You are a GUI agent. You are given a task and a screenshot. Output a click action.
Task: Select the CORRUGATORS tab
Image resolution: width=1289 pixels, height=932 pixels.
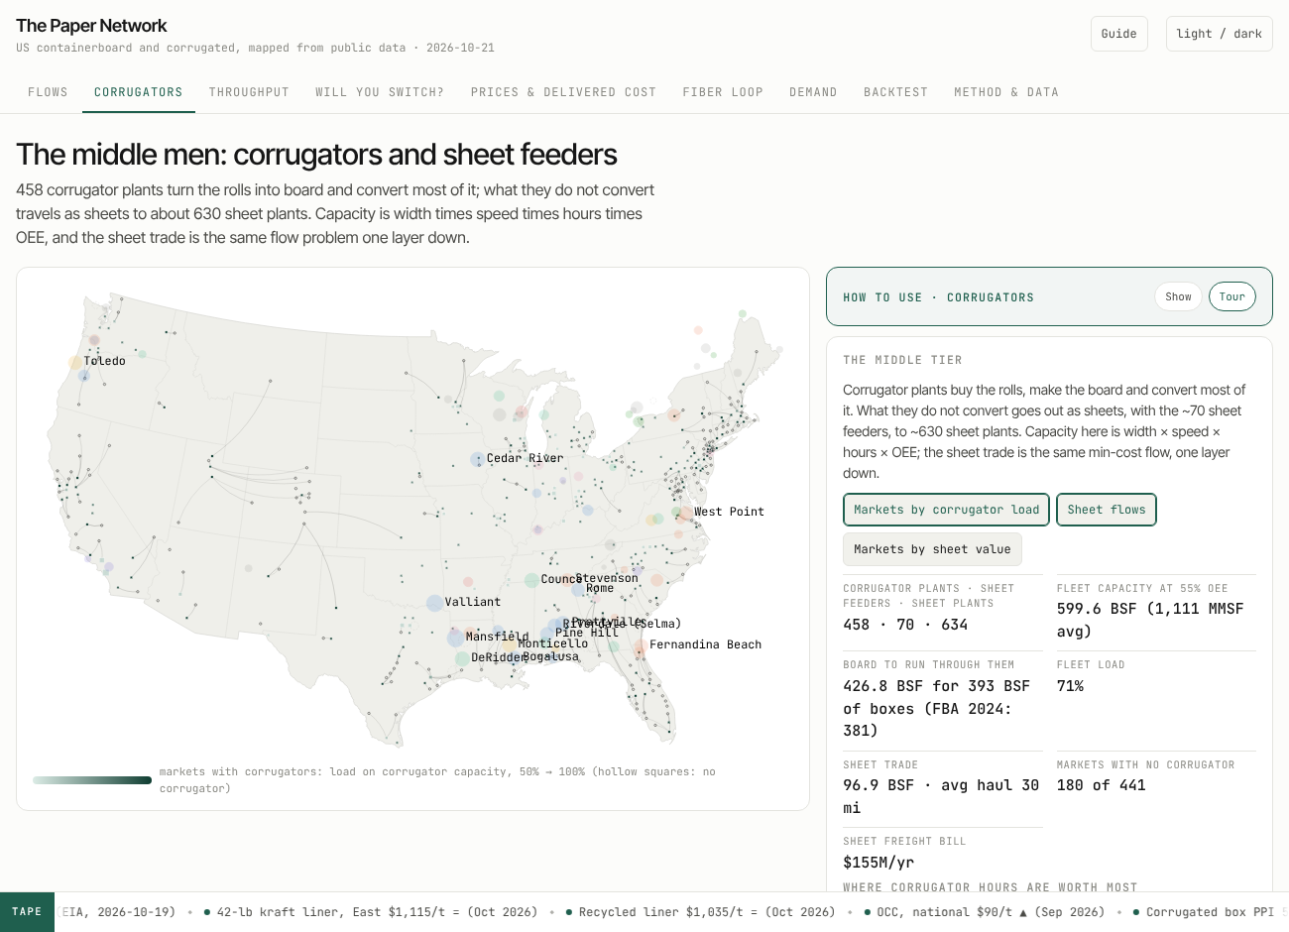139,92
